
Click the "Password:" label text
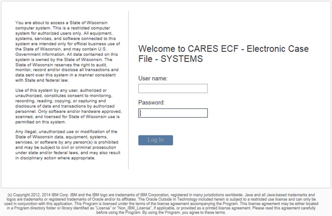pyautogui.click(x=151, y=103)
